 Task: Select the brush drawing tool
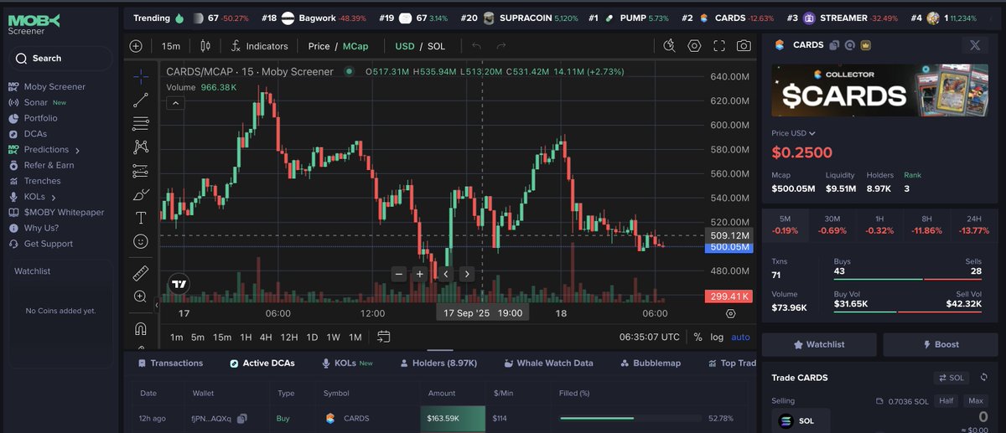141,194
